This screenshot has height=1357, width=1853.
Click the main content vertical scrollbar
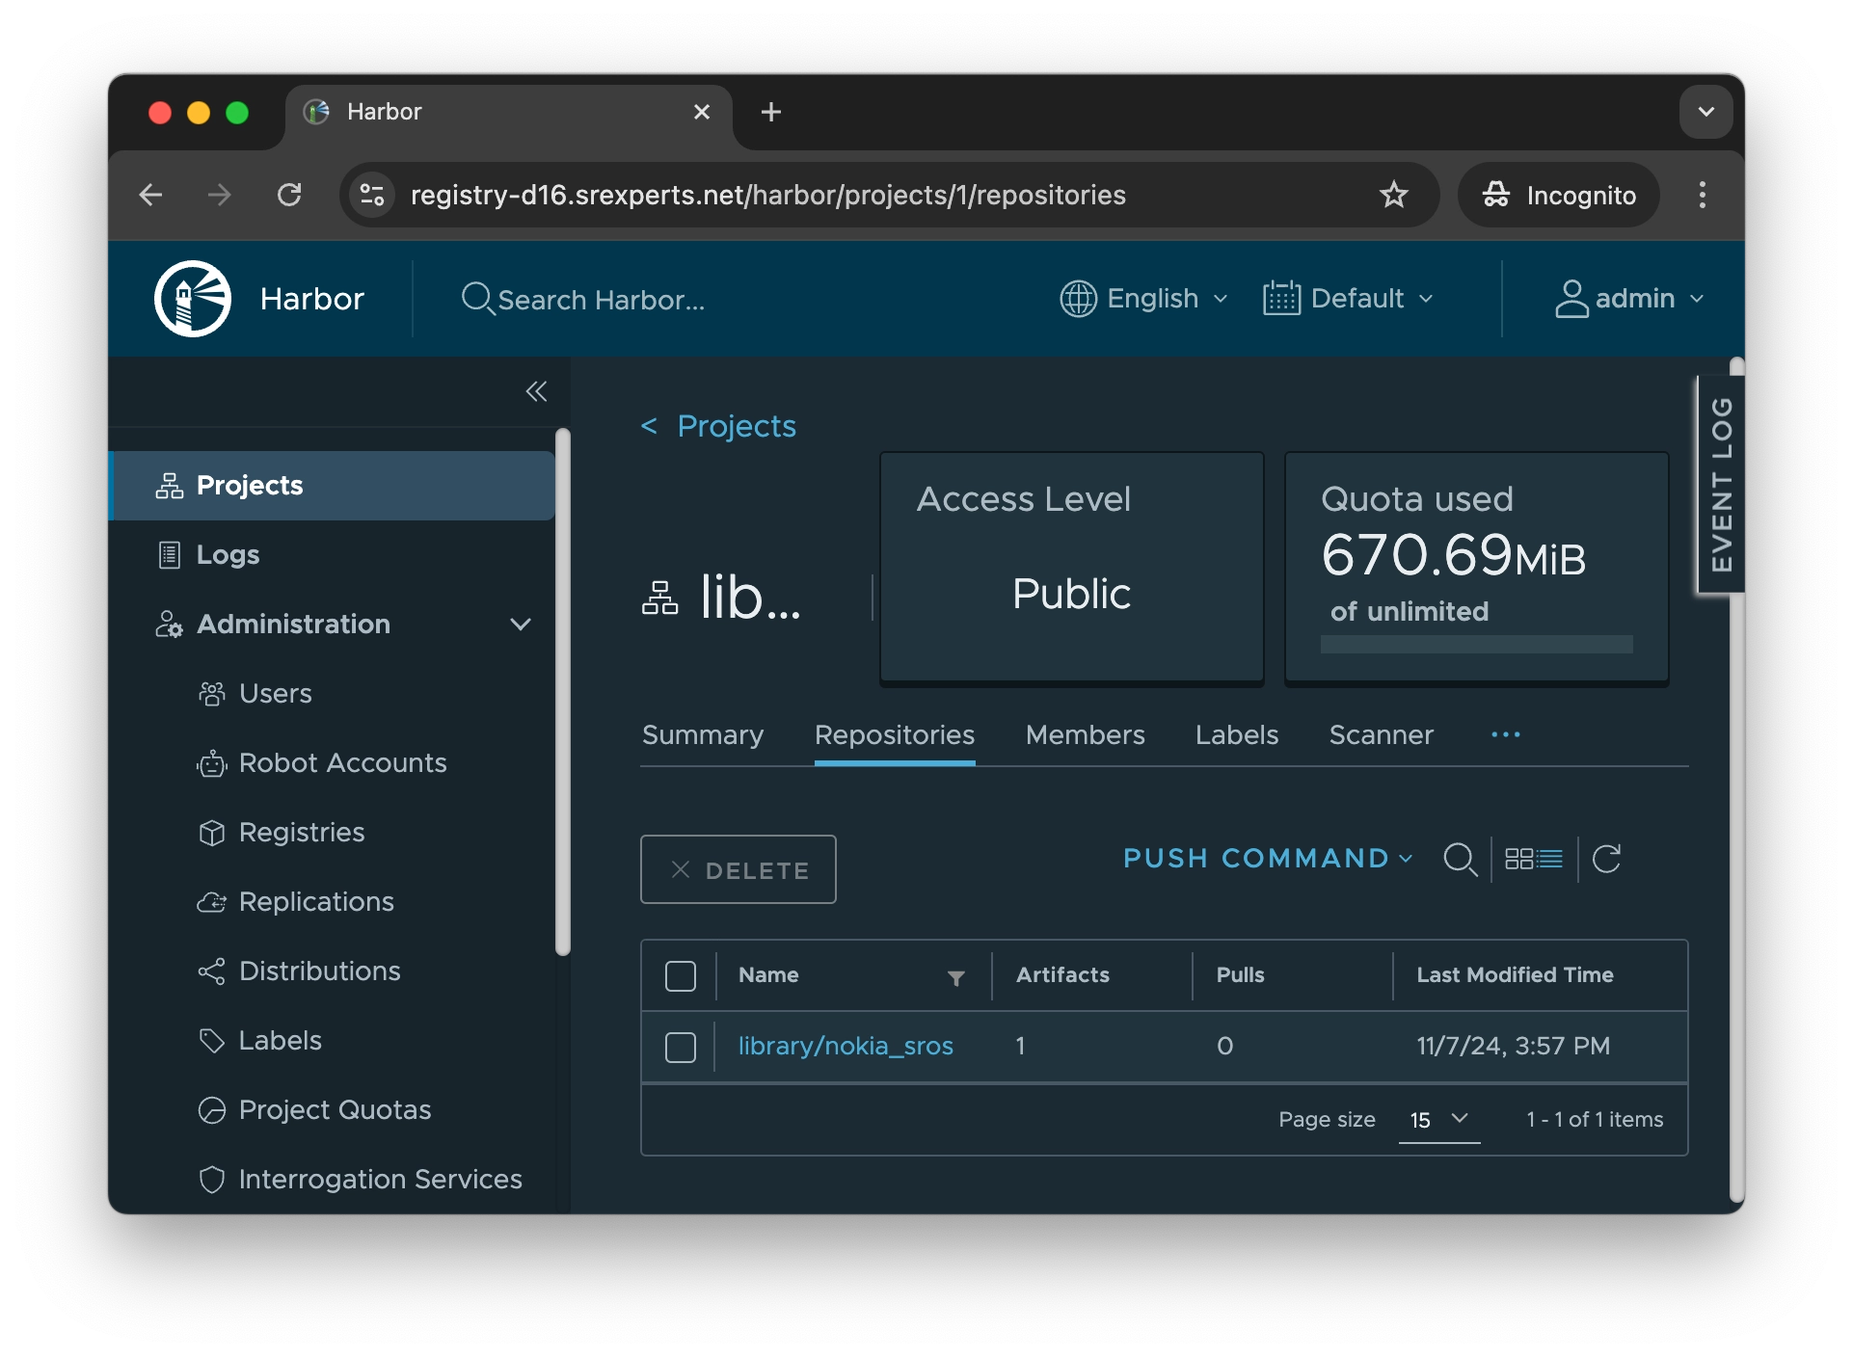coord(1736,779)
